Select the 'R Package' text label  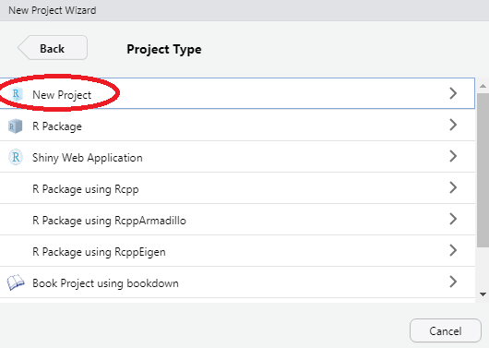click(57, 126)
